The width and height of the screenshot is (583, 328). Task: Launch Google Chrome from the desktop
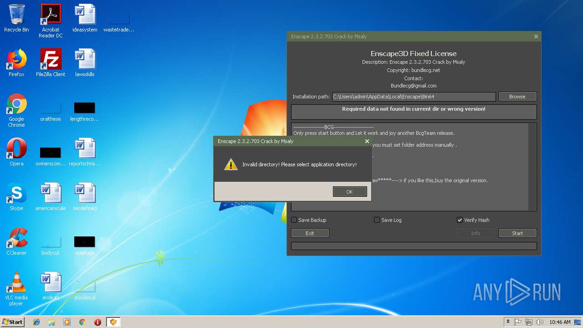pos(16,110)
